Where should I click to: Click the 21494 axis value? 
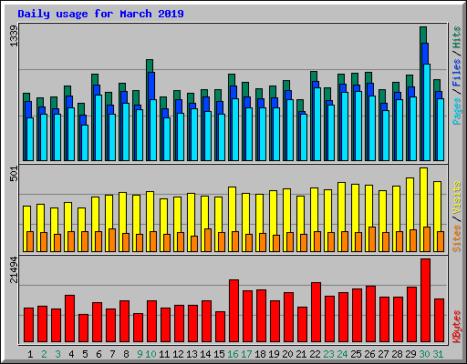pos(14,269)
